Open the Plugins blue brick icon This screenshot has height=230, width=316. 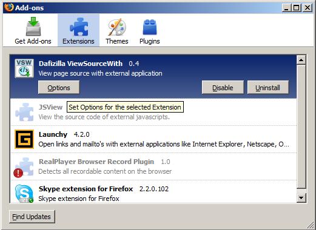150,27
